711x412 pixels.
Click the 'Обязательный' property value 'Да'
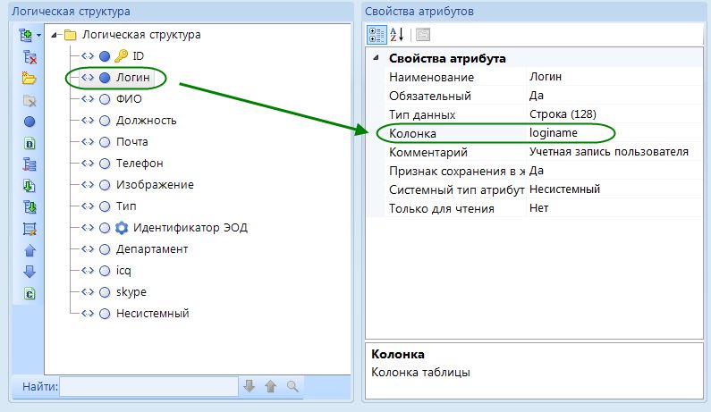pyautogui.click(x=537, y=96)
